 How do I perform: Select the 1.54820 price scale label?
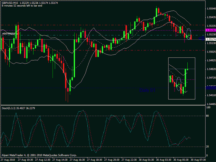(211, 69)
